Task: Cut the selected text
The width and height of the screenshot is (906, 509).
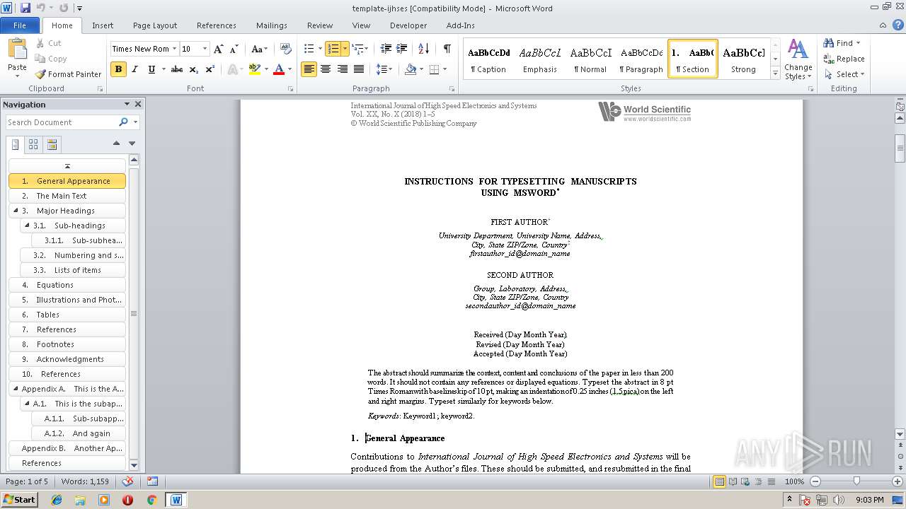Action: pyautogui.click(x=49, y=43)
